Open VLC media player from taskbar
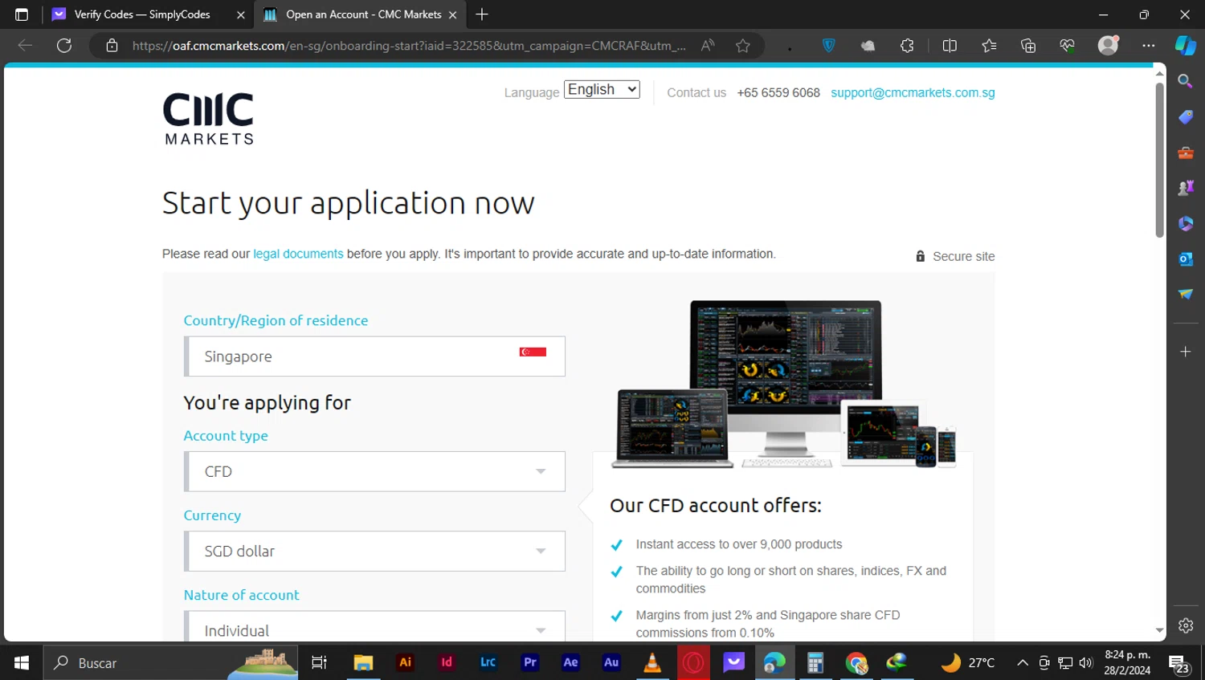The image size is (1205, 680). [652, 662]
